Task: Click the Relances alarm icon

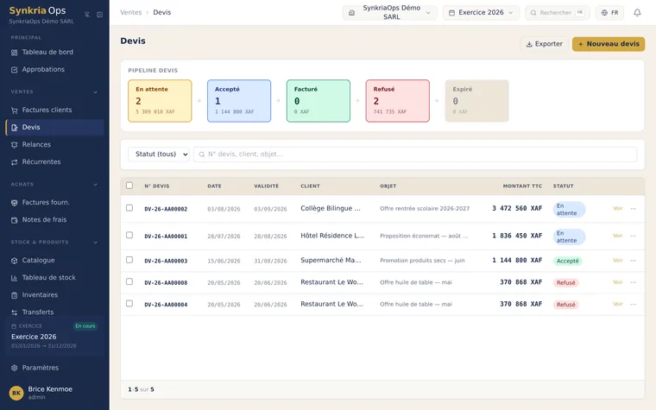Action: click(14, 145)
